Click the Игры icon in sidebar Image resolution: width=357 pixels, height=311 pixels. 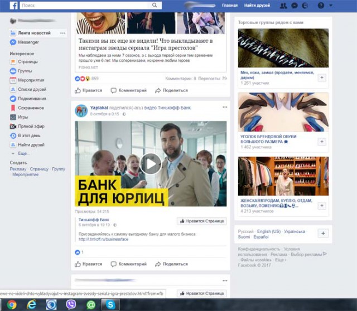click(x=13, y=117)
